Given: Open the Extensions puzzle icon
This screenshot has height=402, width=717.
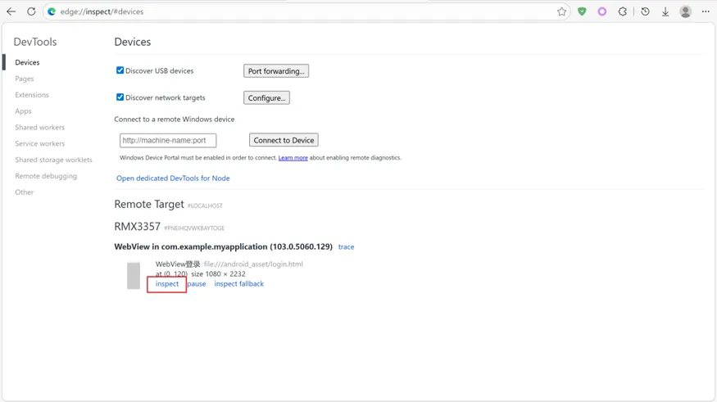Looking at the screenshot, I should pos(622,11).
